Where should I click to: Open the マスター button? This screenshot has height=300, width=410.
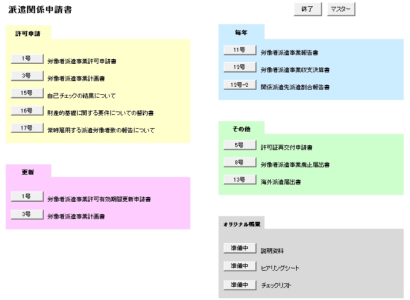coord(341,9)
